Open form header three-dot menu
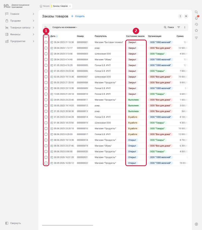Image resolution: width=202 pixels, height=230 pixels. (x=180, y=16)
